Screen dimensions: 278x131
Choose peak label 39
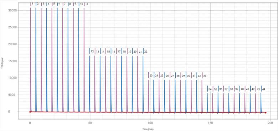[236, 89]
